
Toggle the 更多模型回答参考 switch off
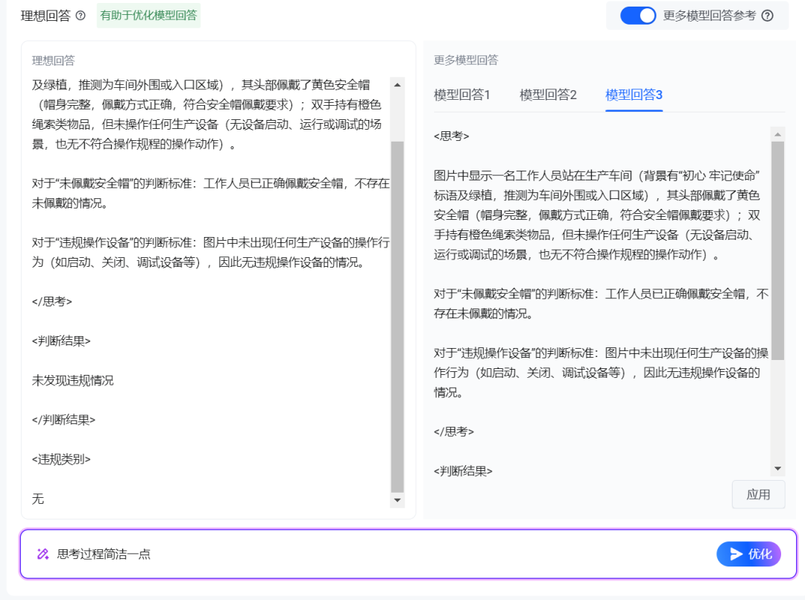(638, 16)
